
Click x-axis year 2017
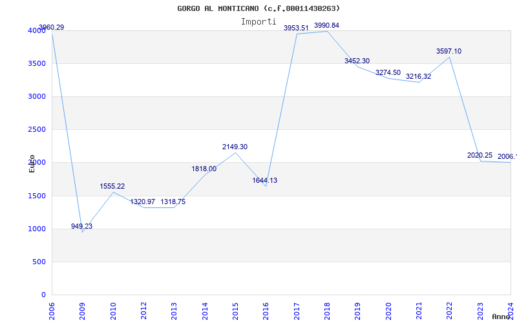(297, 311)
